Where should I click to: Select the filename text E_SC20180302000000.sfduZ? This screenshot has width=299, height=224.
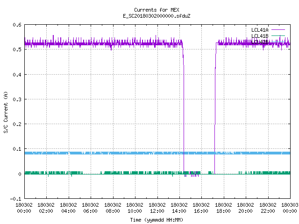[x=157, y=16]
